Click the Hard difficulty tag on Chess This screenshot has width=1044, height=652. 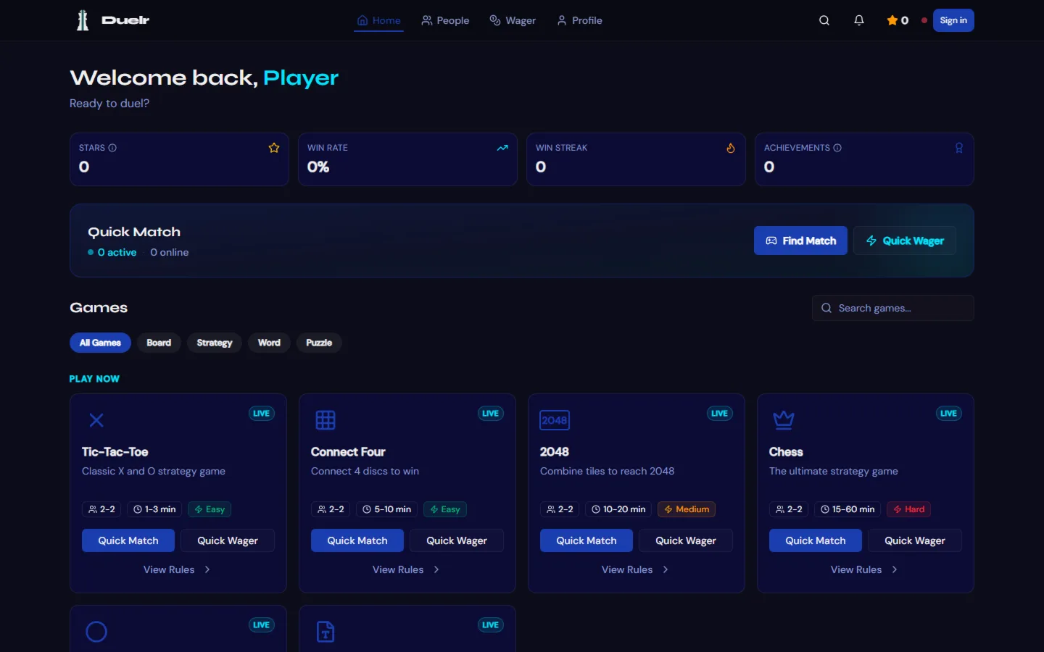pyautogui.click(x=909, y=509)
